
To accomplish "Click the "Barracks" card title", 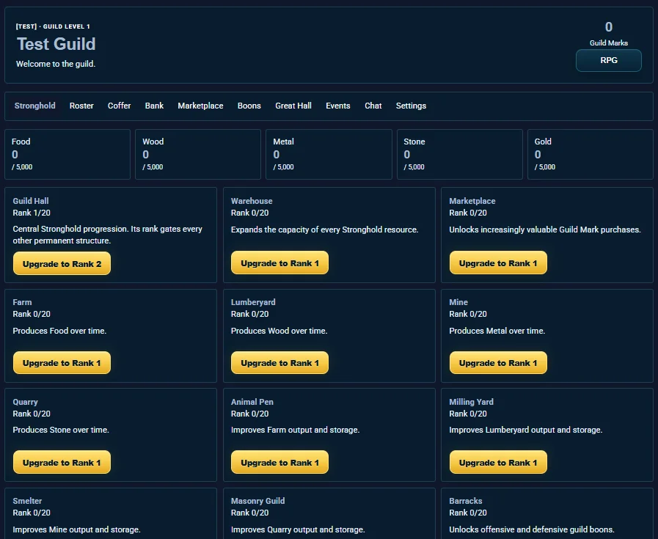I will [465, 501].
